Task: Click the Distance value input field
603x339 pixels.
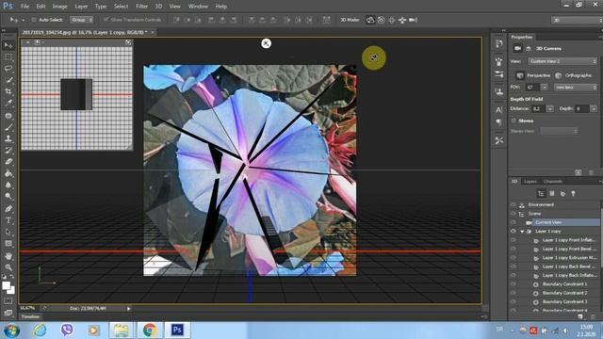Action: click(538, 109)
